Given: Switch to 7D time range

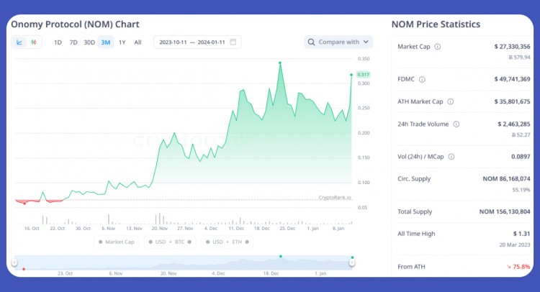Looking at the screenshot, I should 73,42.
